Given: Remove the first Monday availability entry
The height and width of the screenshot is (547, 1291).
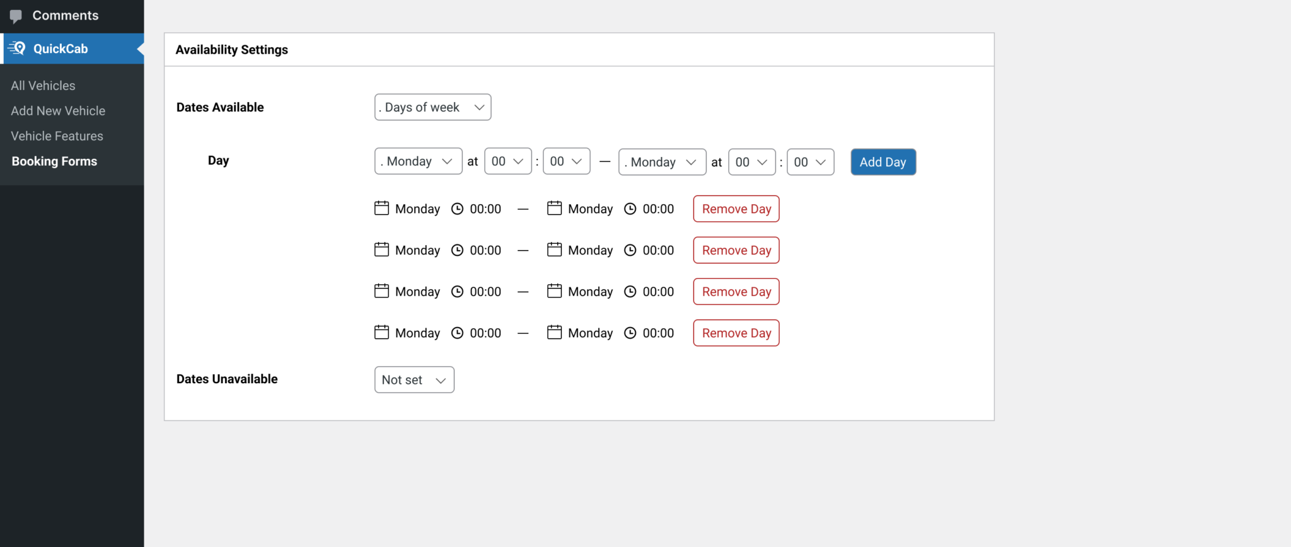Looking at the screenshot, I should (x=736, y=209).
